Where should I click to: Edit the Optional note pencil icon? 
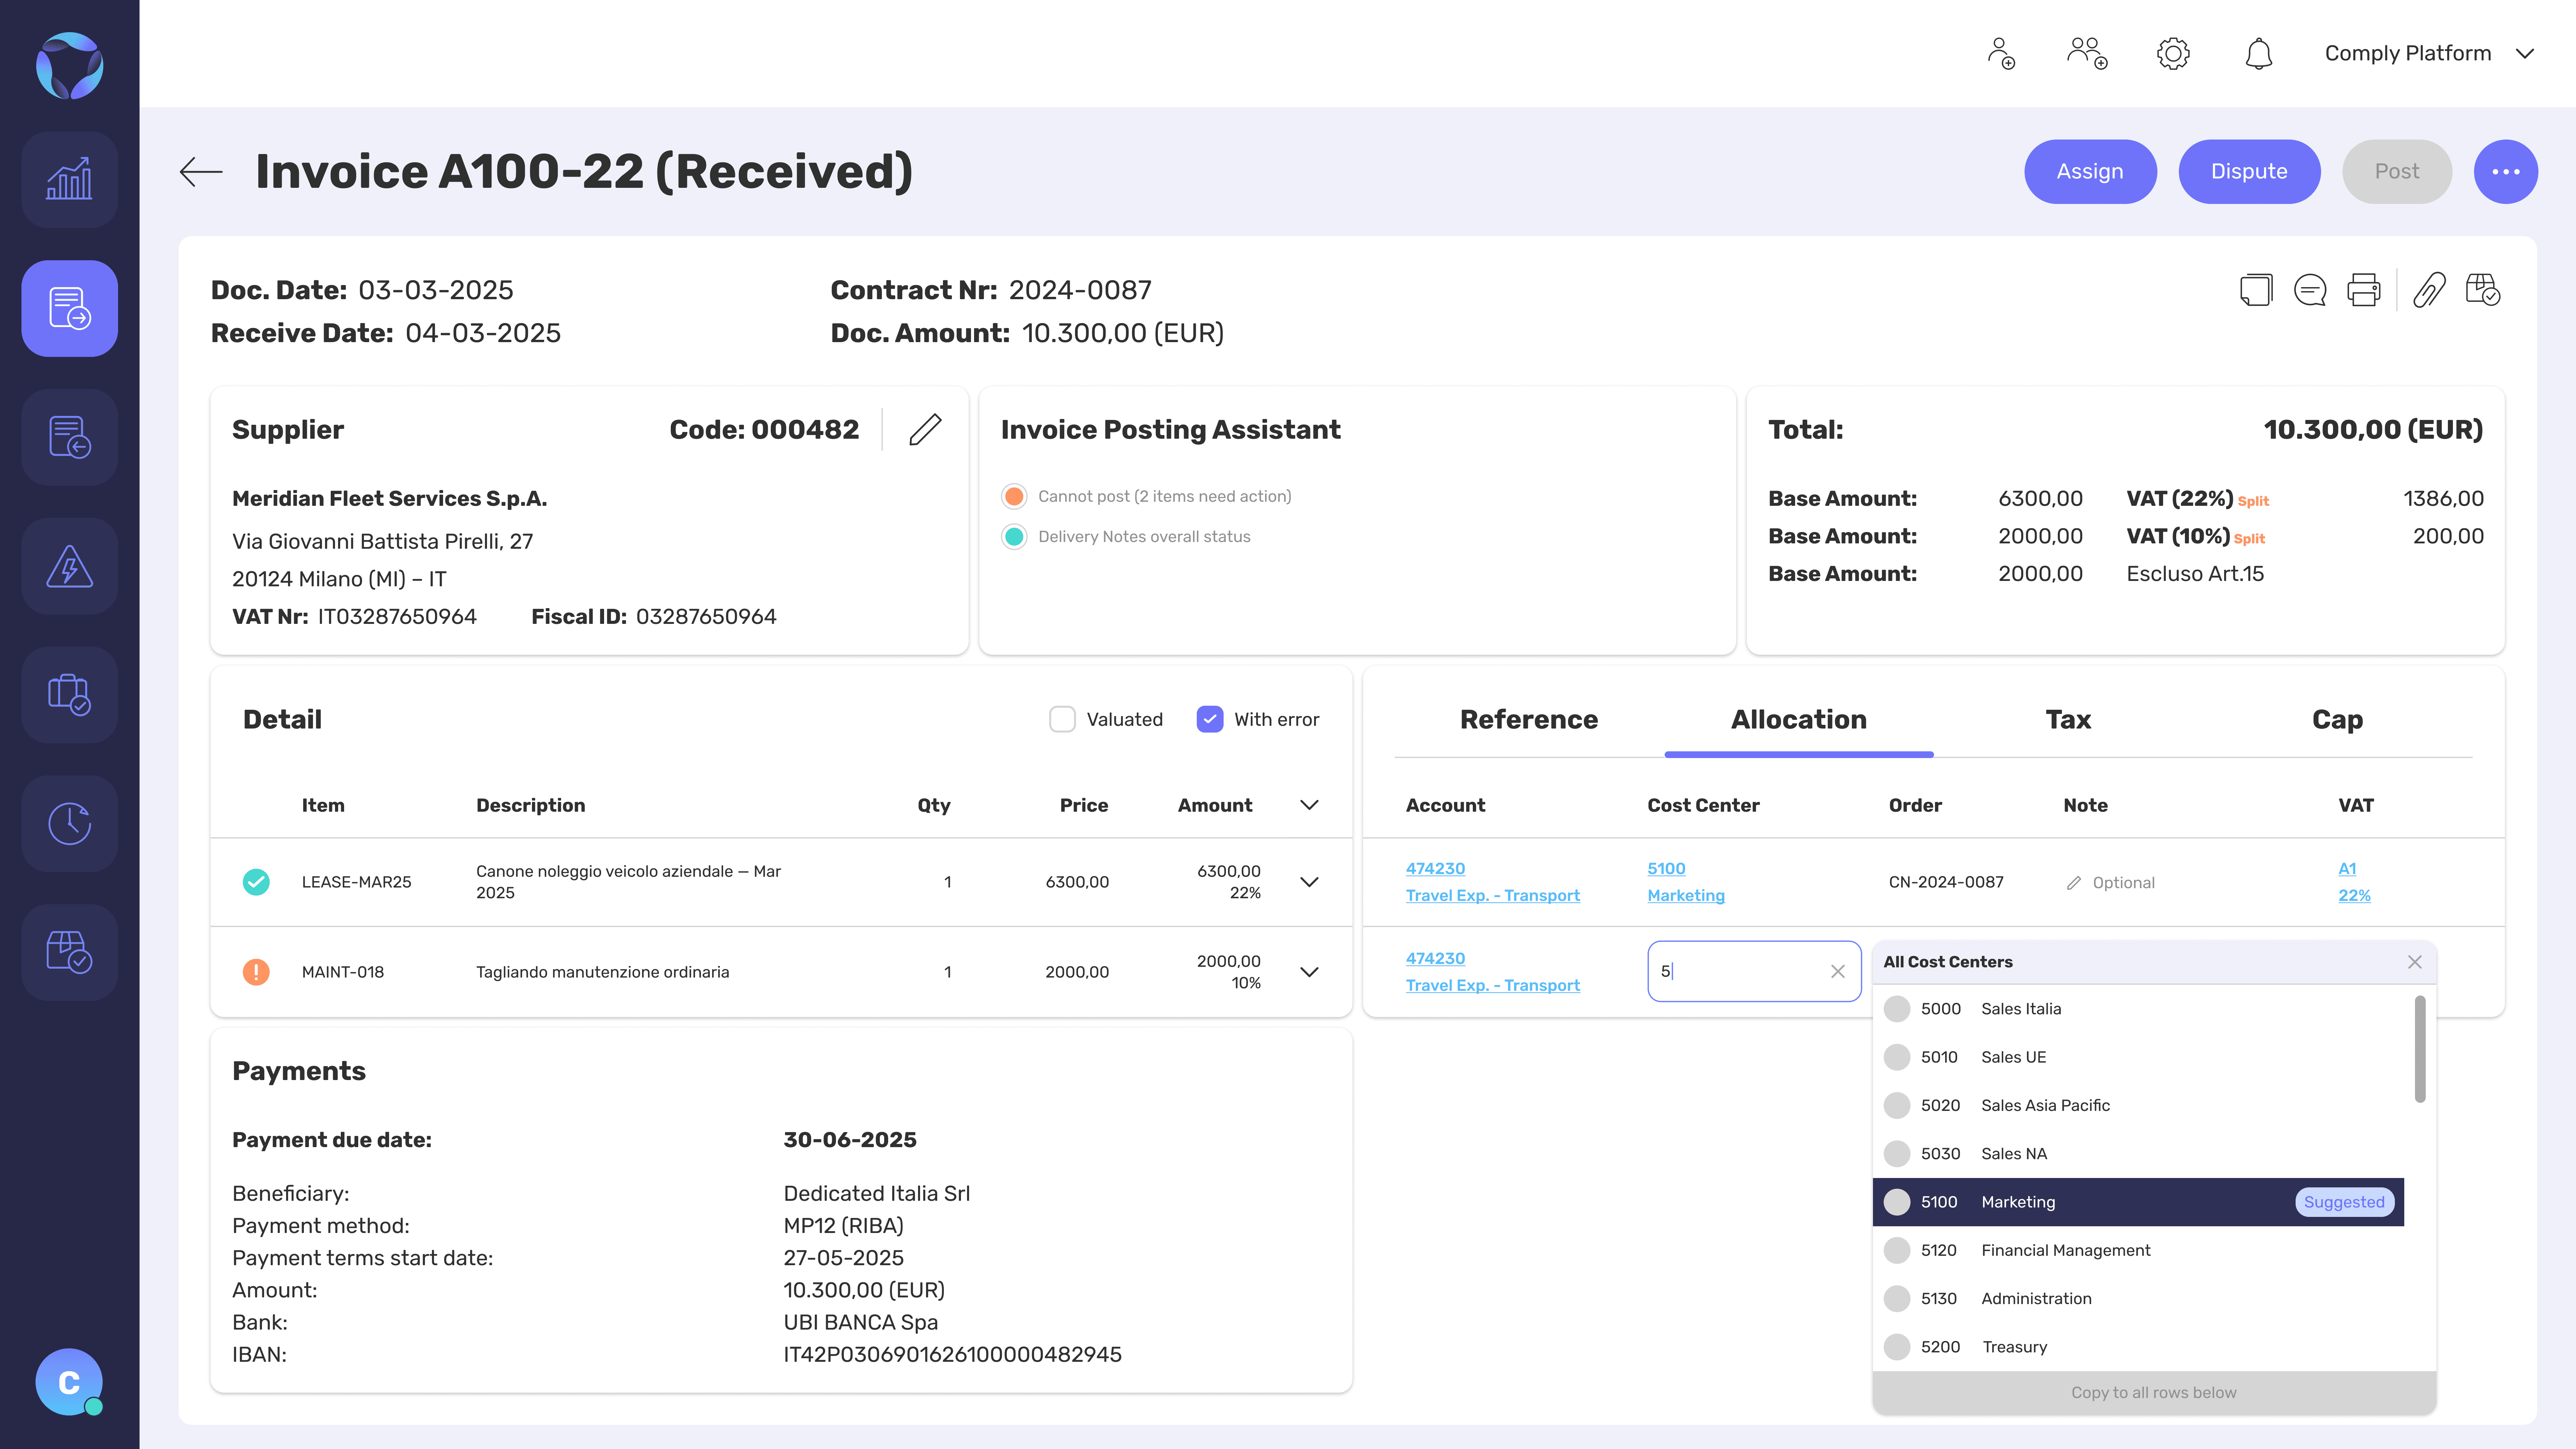point(2074,883)
